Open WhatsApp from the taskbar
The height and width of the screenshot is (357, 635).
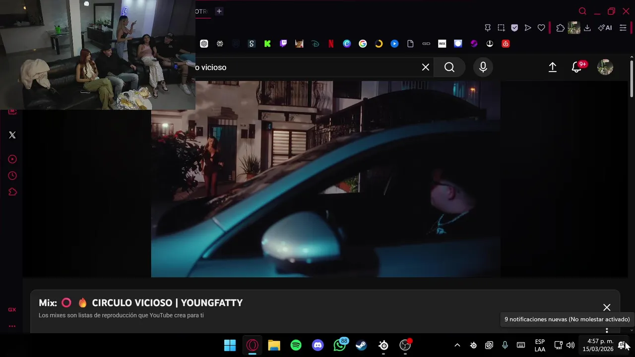340,345
